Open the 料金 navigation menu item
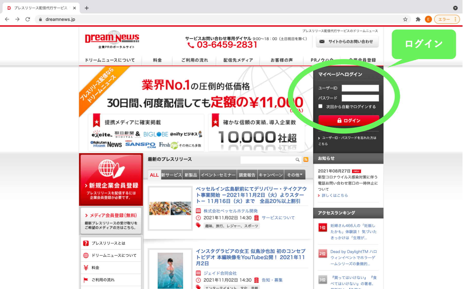 (157, 60)
